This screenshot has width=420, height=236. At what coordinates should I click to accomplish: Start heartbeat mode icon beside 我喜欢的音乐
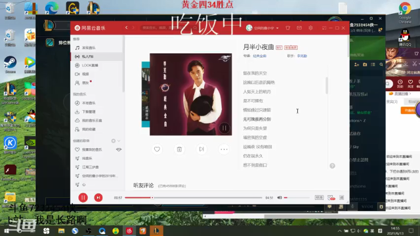point(119,149)
